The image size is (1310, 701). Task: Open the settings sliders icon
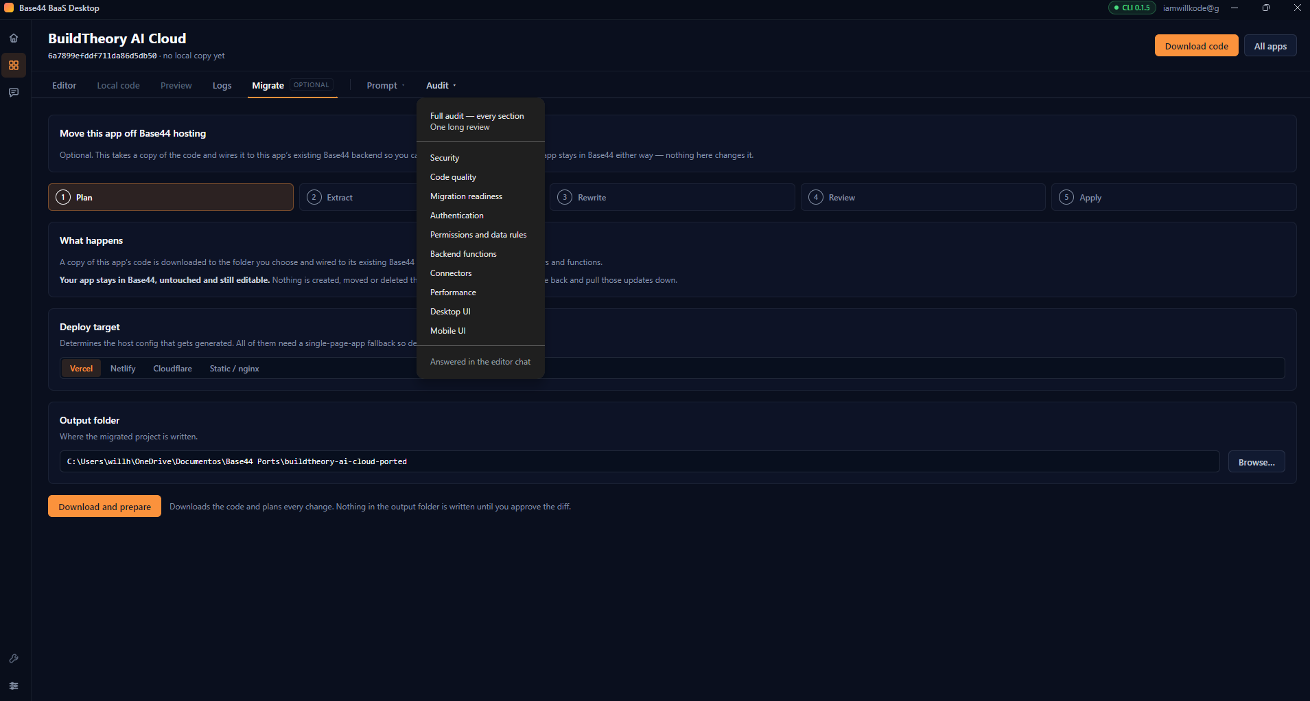14,686
